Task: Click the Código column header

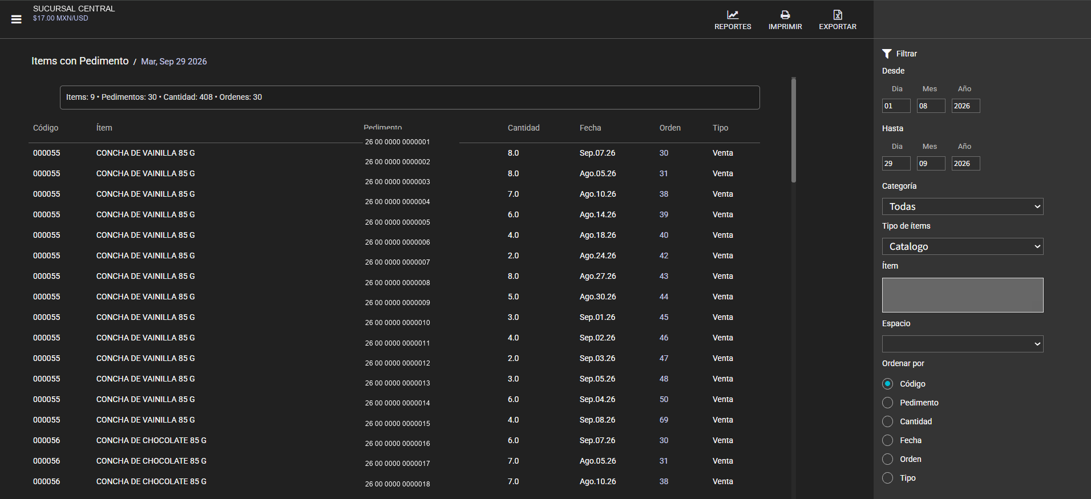Action: tap(46, 128)
